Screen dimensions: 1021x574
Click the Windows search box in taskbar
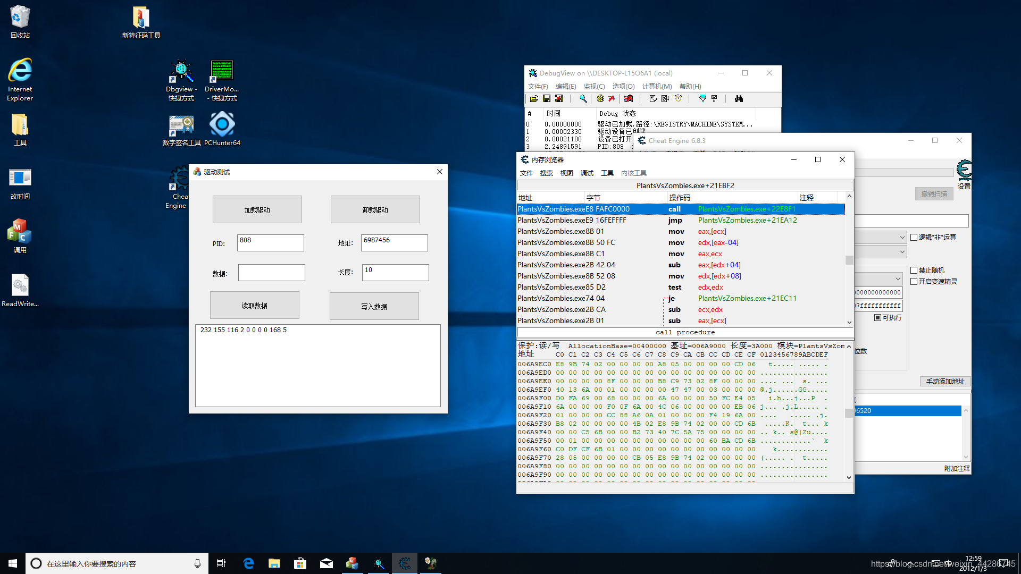click(116, 563)
